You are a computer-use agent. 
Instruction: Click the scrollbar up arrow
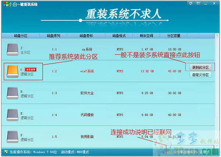[217, 36]
